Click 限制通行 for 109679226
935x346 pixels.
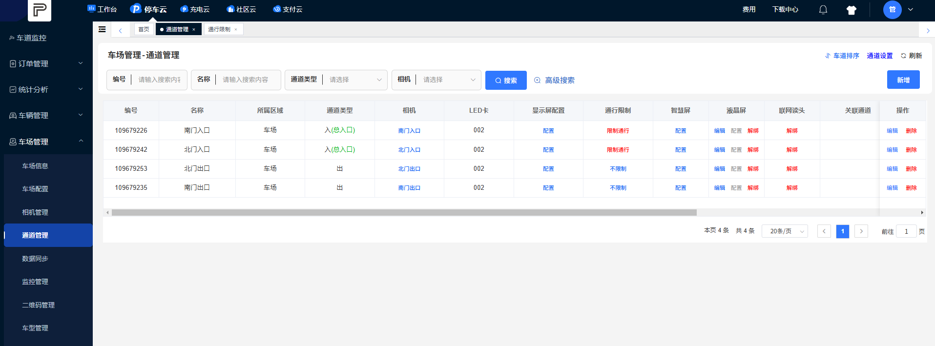[618, 131]
